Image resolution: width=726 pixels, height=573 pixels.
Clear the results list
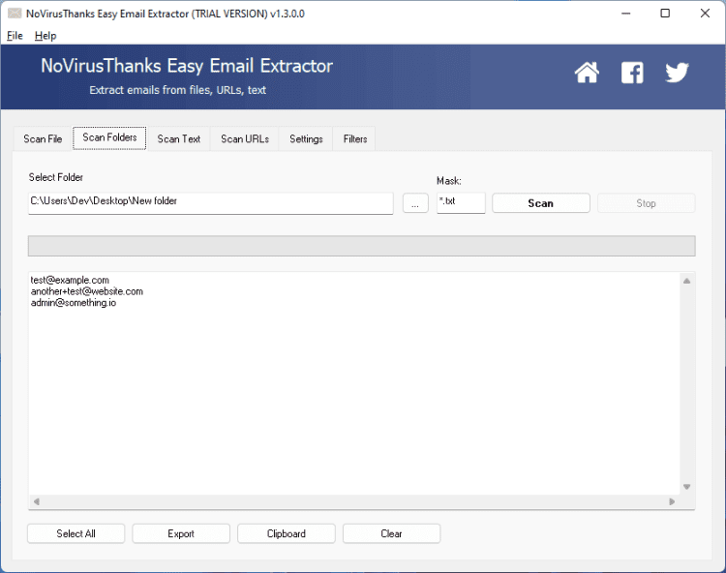pos(391,533)
